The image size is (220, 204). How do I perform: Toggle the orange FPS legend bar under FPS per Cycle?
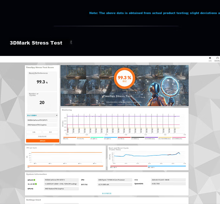(x=65, y=166)
